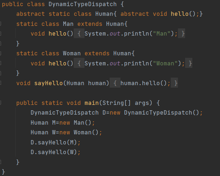Expand folded closing brace after println("Man")
Image resolution: width=220 pixels, height=176 pixels.
pyautogui.click(x=182, y=33)
